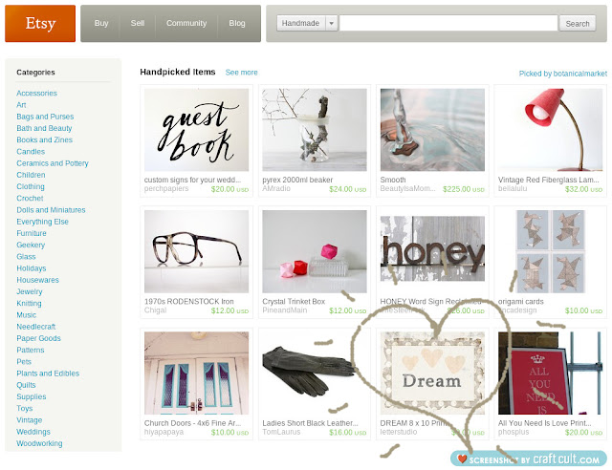The width and height of the screenshot is (612, 470).
Task: Open the 1970s RODENSTOCK glasses thumbnail
Action: tap(196, 251)
